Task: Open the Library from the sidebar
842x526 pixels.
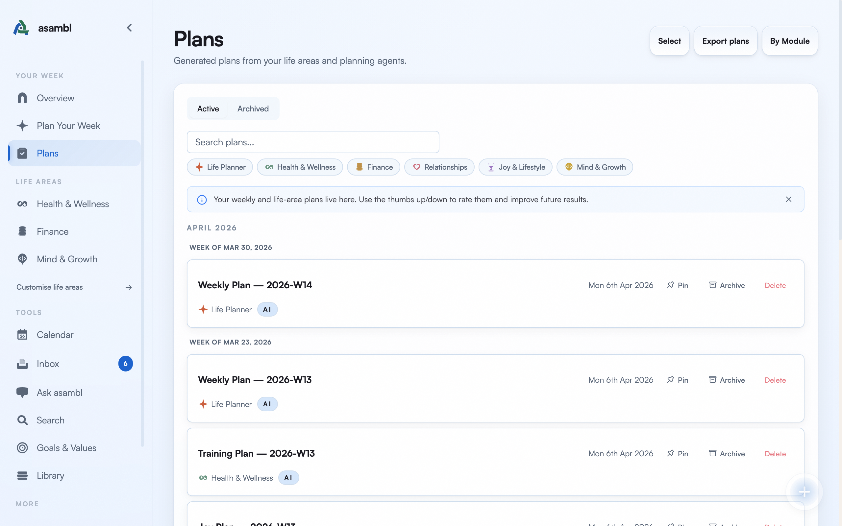Action: [50, 475]
